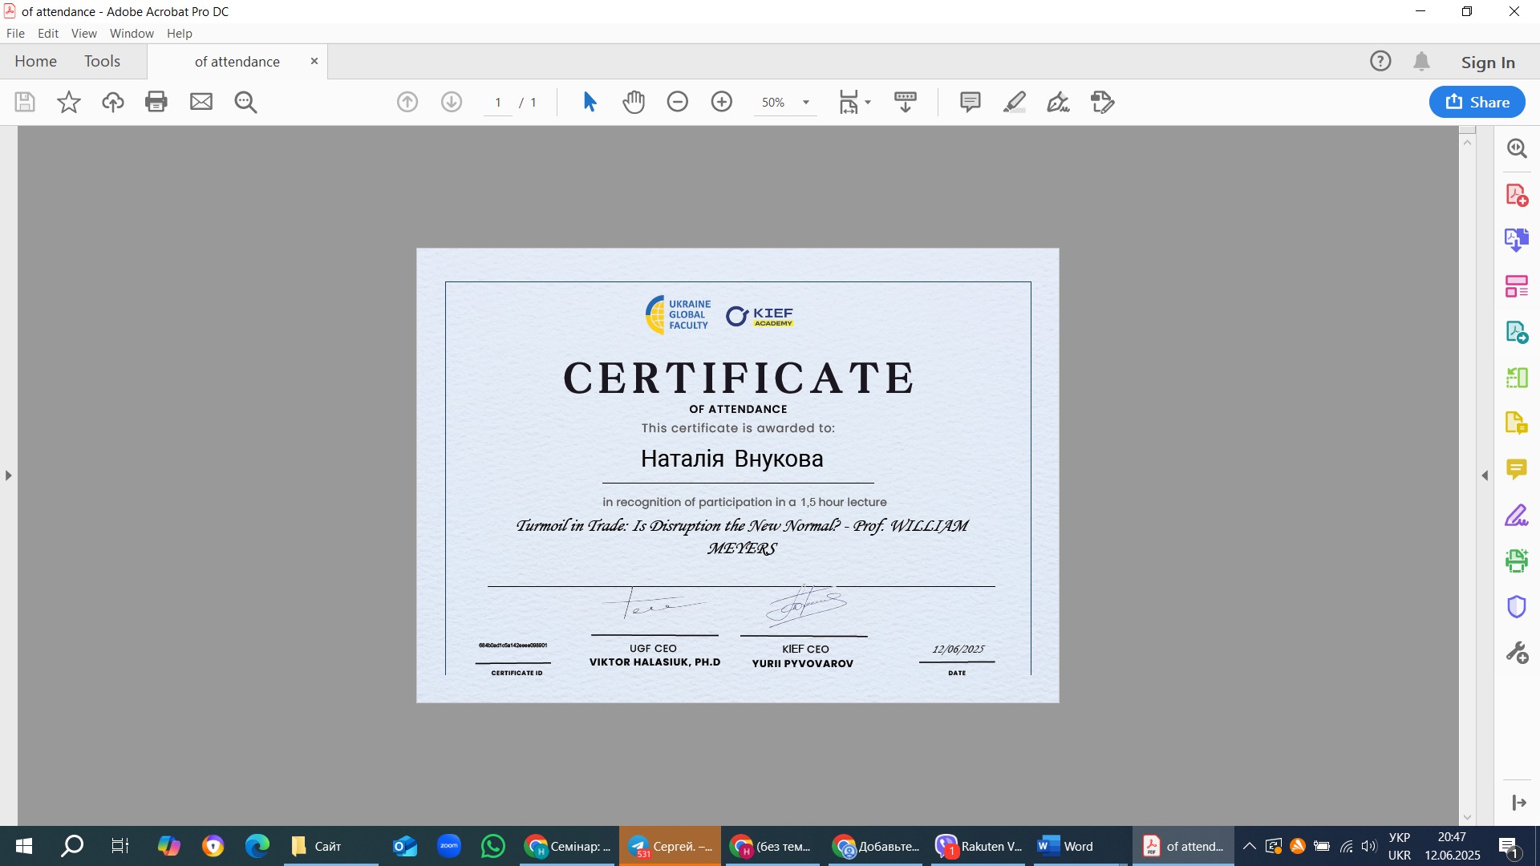The image size is (1540, 866).
Task: Collapse the right tools pane arrow
Action: pyautogui.click(x=1485, y=475)
